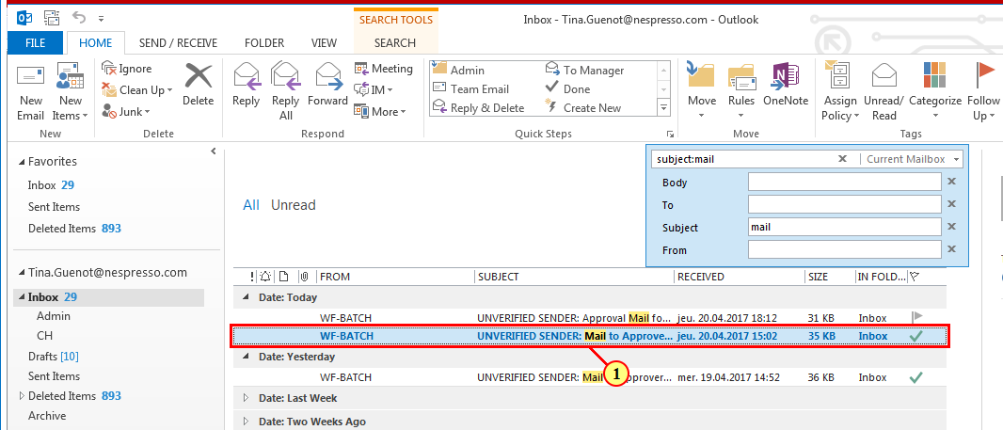Open the Admin subfolder
Screen dimensions: 1003x430
[x=54, y=316]
